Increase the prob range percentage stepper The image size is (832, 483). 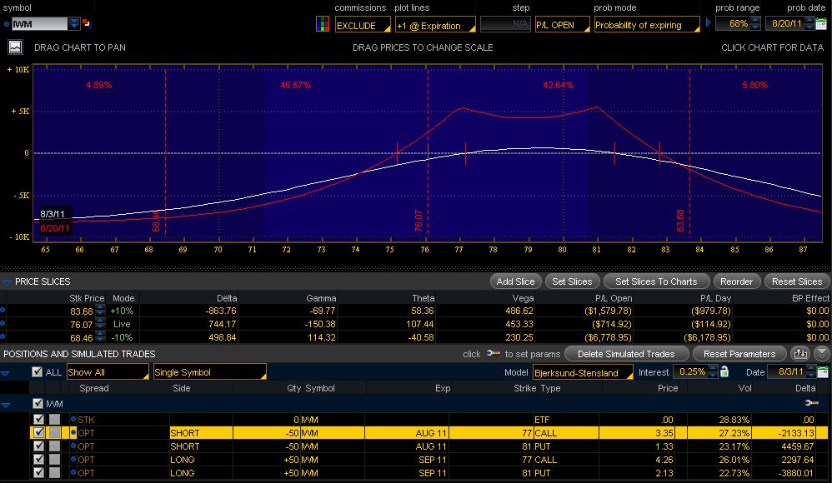coord(755,21)
